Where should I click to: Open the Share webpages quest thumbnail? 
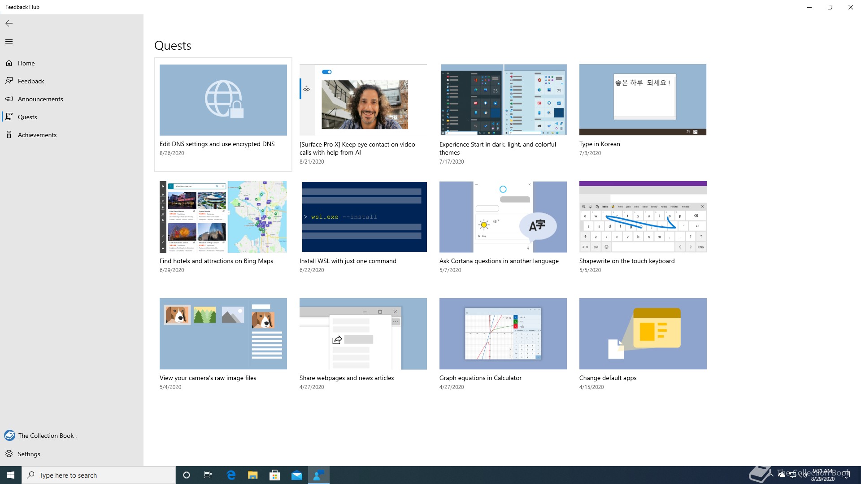point(363,334)
